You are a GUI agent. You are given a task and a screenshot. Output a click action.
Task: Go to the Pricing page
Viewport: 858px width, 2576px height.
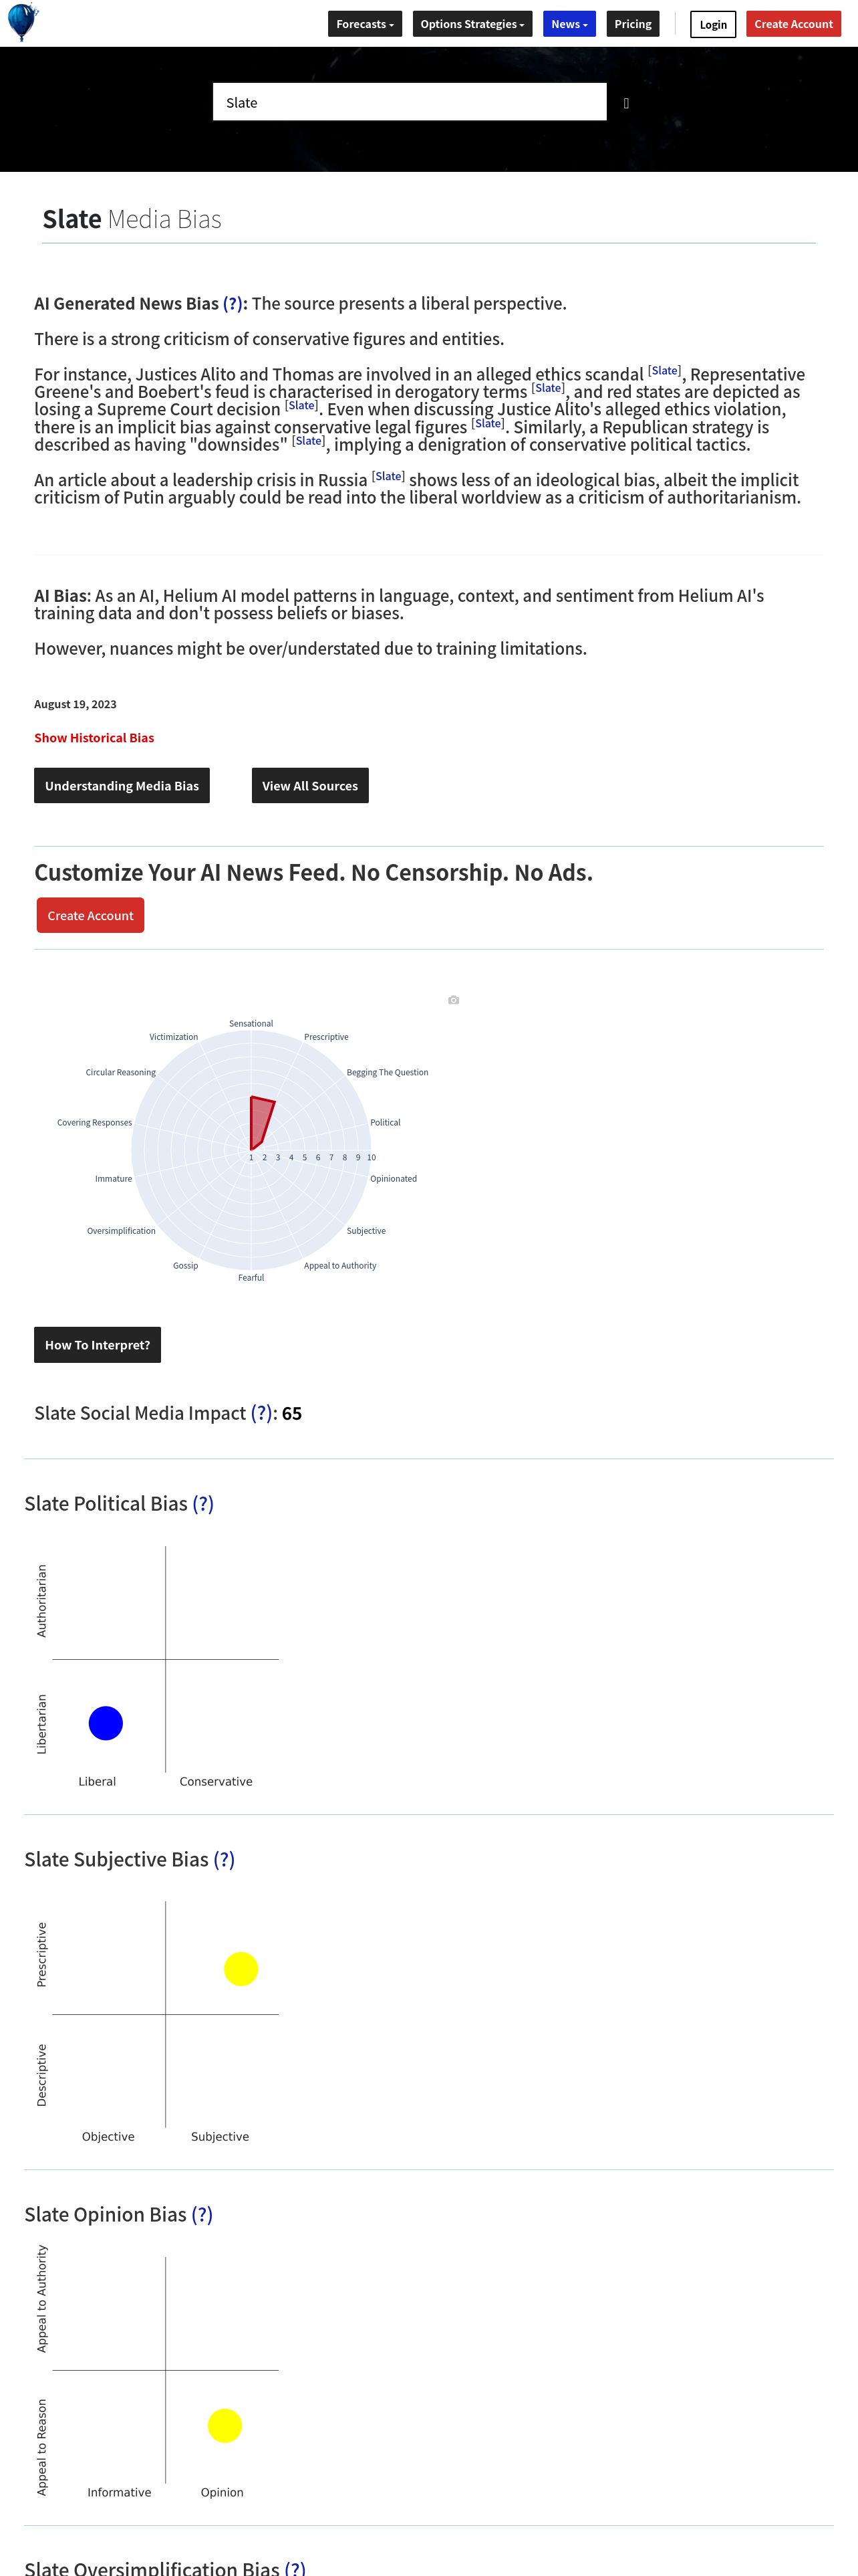[x=632, y=24]
